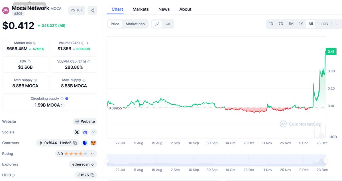Screen dimensions: 342x181
Task: Click the blue shield icon in Contracts
Action: tap(85, 143)
